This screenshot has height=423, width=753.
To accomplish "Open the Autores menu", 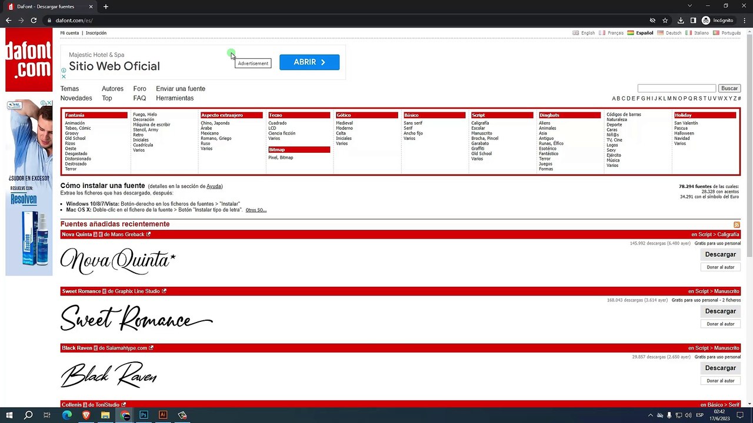I will (112, 89).
